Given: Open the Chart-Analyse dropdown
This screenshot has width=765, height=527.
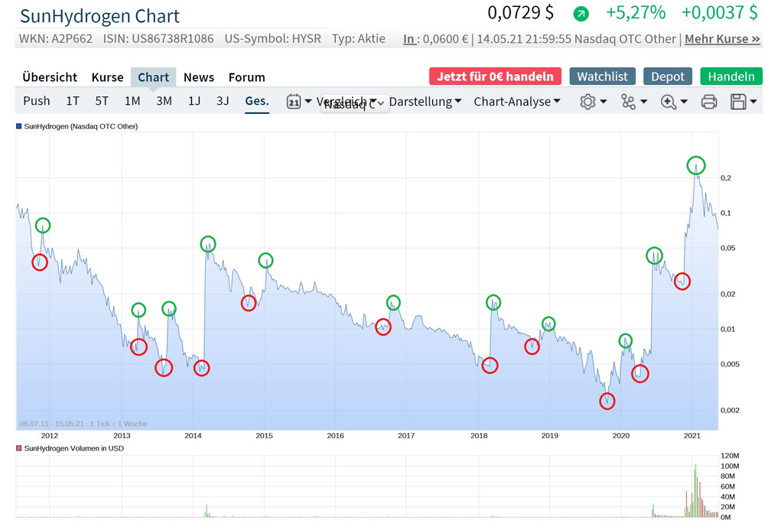Looking at the screenshot, I should tap(517, 102).
